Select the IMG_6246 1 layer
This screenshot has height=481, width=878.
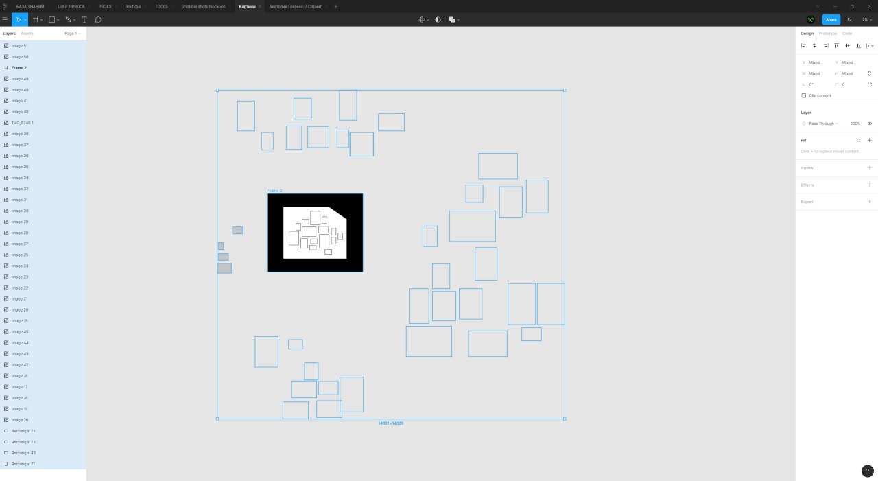(43, 123)
